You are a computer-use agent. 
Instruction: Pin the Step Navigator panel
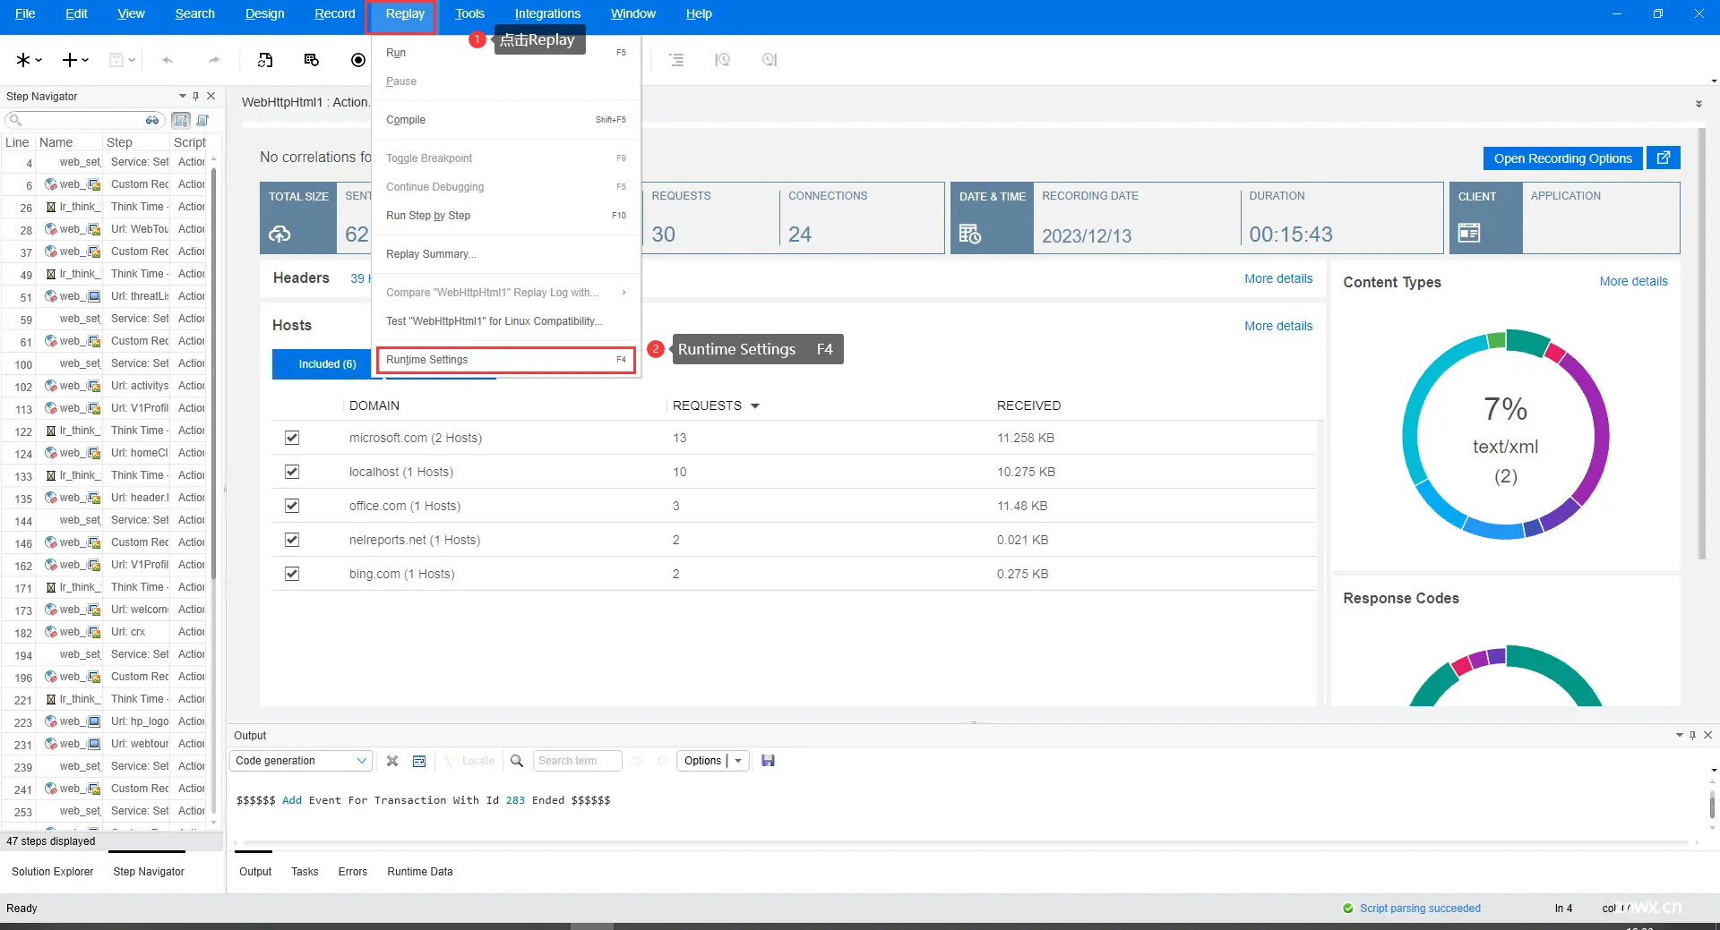click(x=196, y=96)
